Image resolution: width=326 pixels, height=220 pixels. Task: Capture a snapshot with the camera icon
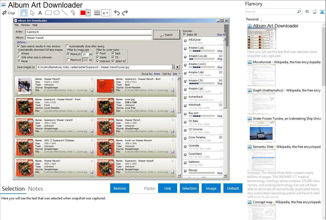point(307,12)
